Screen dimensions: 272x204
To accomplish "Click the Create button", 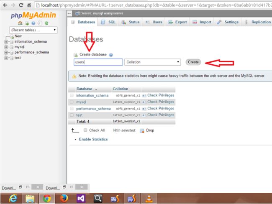I will pos(193,62).
